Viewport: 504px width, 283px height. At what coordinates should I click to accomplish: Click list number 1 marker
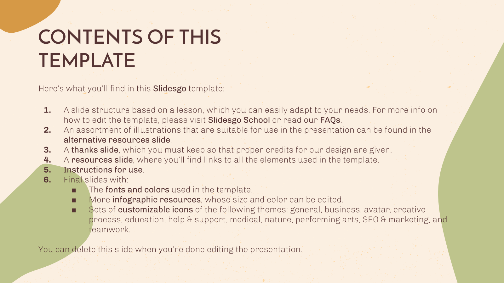[x=48, y=110]
